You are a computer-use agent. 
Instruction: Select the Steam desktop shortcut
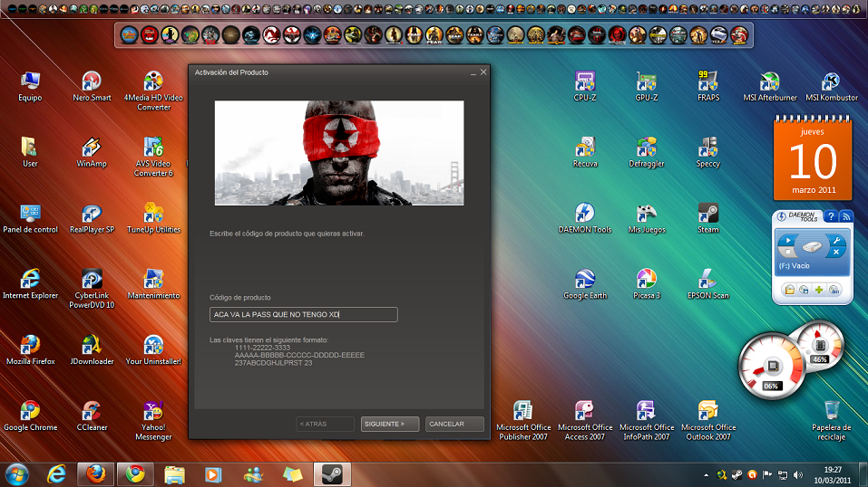708,219
